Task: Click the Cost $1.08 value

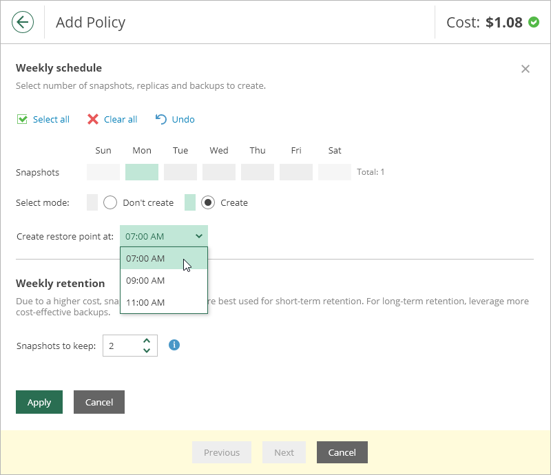Action: (504, 23)
